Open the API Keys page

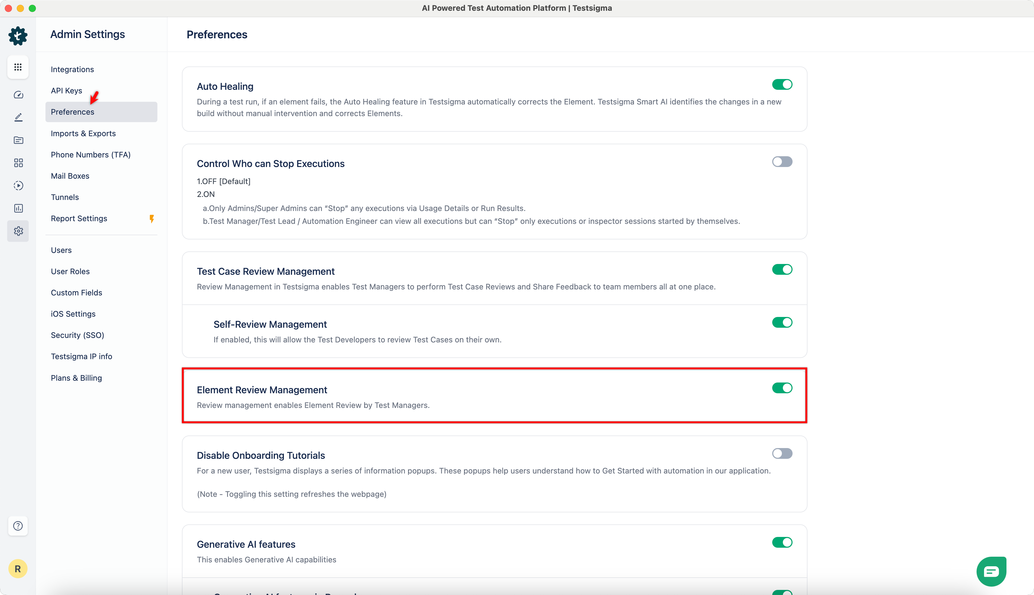(66, 90)
